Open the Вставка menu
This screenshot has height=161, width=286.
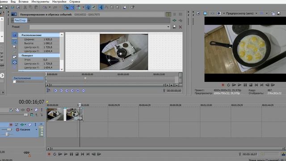coord(23,2)
